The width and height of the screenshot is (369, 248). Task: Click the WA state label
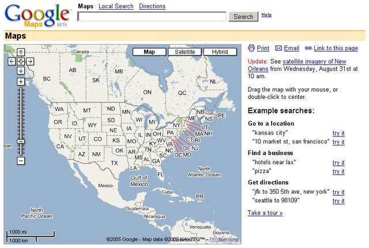click(59, 109)
